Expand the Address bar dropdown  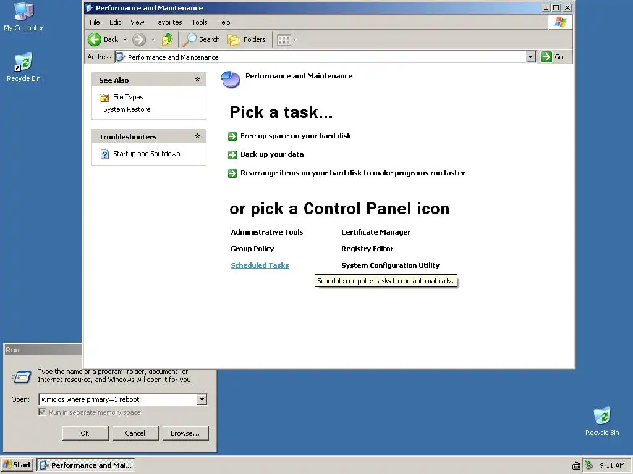click(x=531, y=57)
